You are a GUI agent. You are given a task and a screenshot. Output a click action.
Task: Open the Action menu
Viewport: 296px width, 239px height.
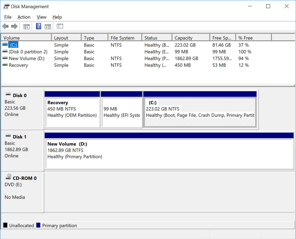click(24, 17)
